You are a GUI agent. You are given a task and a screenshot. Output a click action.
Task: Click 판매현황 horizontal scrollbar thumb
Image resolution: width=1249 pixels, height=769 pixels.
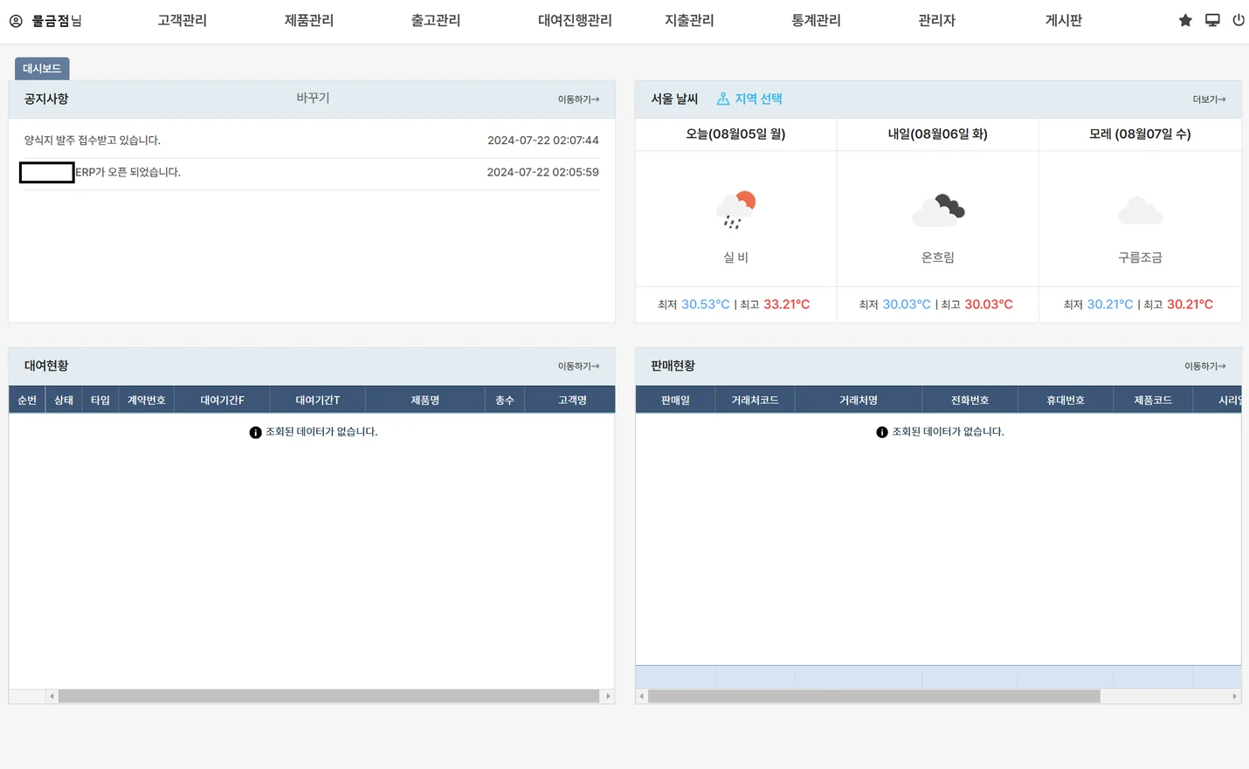[x=873, y=696]
